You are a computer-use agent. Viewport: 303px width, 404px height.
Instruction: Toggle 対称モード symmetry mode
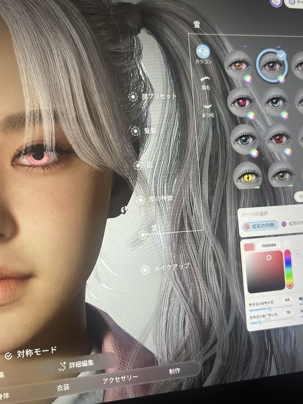[31, 353]
